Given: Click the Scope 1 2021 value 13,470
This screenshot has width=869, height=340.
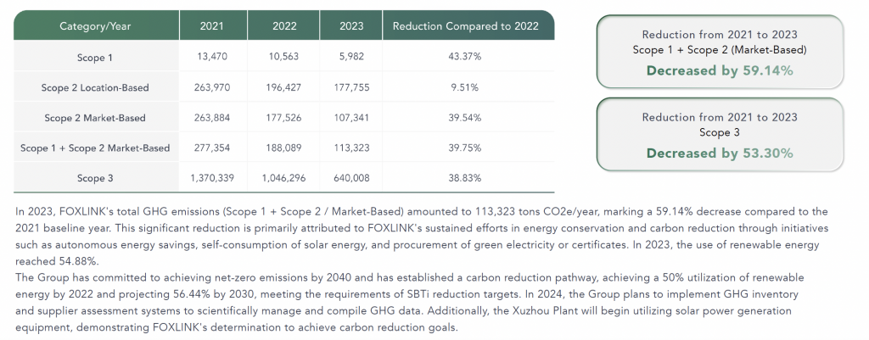Looking at the screenshot, I should [x=211, y=57].
